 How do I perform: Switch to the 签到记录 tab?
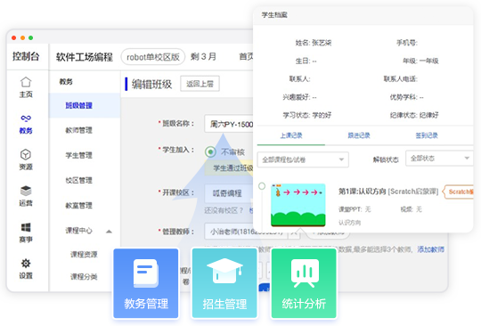427,135
